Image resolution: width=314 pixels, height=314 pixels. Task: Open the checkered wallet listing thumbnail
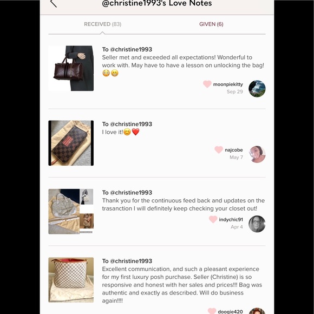(x=71, y=143)
